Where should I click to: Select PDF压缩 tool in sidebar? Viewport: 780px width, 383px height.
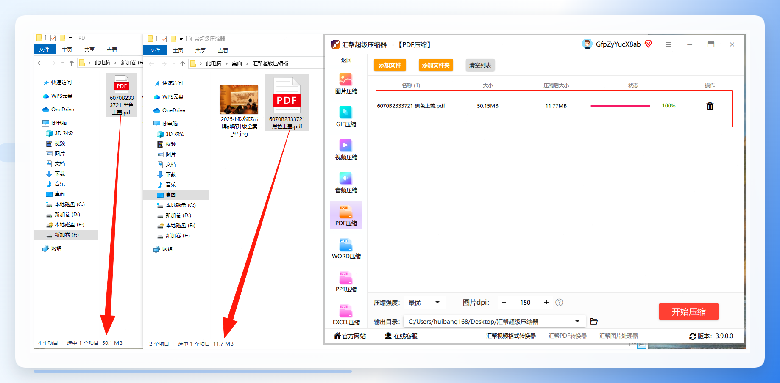(346, 215)
